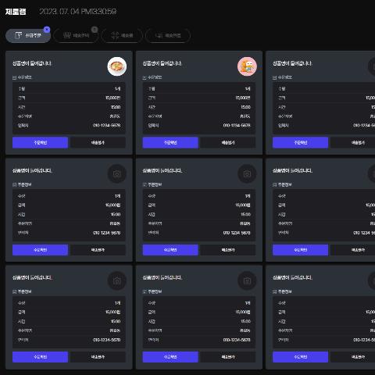Click the blue confirm button on the top-left card
This screenshot has width=375, height=375.
40,142
